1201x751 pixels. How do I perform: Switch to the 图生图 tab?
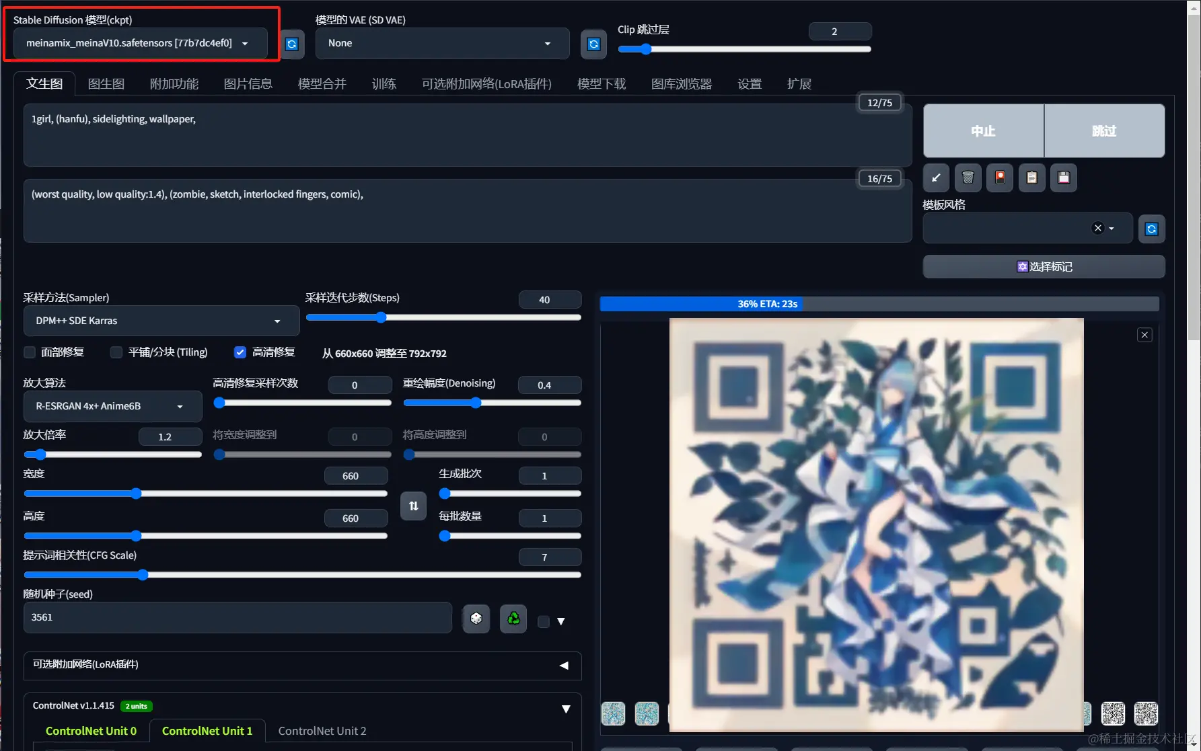[x=106, y=83]
